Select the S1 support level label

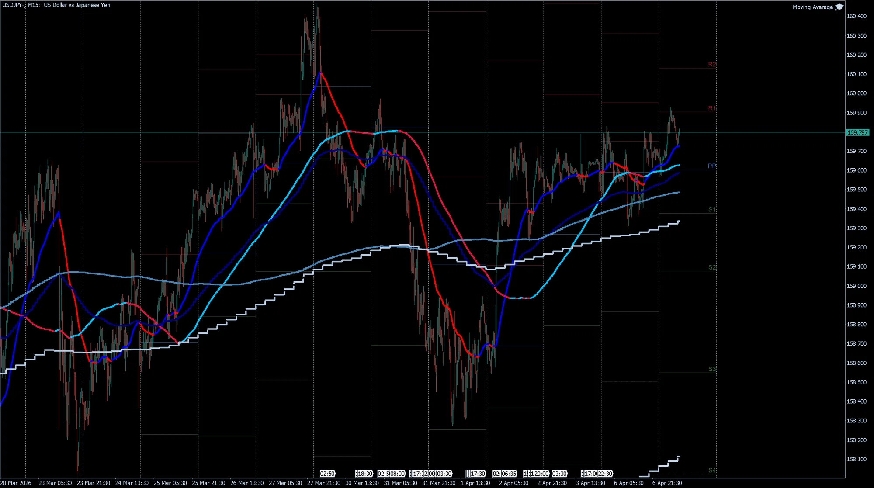(712, 210)
